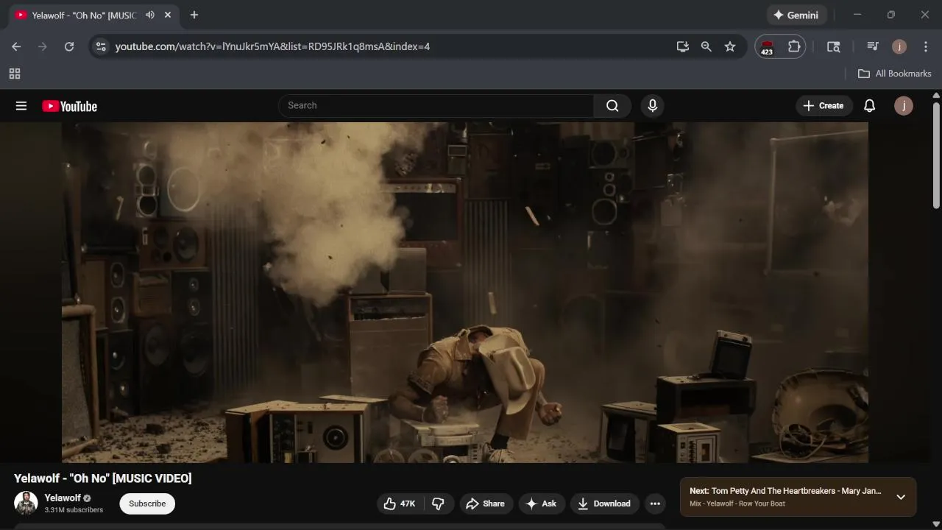Image resolution: width=942 pixels, height=530 pixels.
Task: Open the apps grid in bookmarks bar
Action: click(x=15, y=74)
